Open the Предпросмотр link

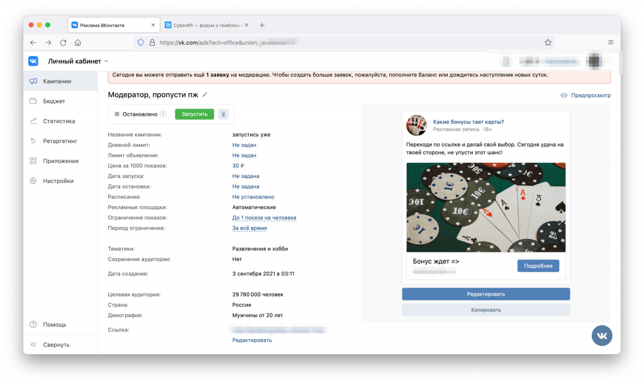click(591, 96)
